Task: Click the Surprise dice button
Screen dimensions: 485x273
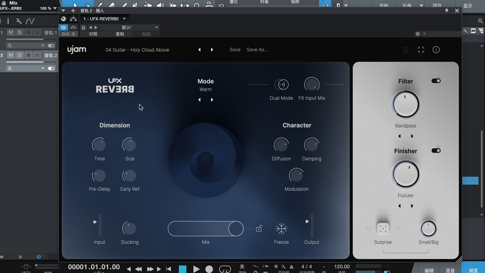Action: (383, 229)
